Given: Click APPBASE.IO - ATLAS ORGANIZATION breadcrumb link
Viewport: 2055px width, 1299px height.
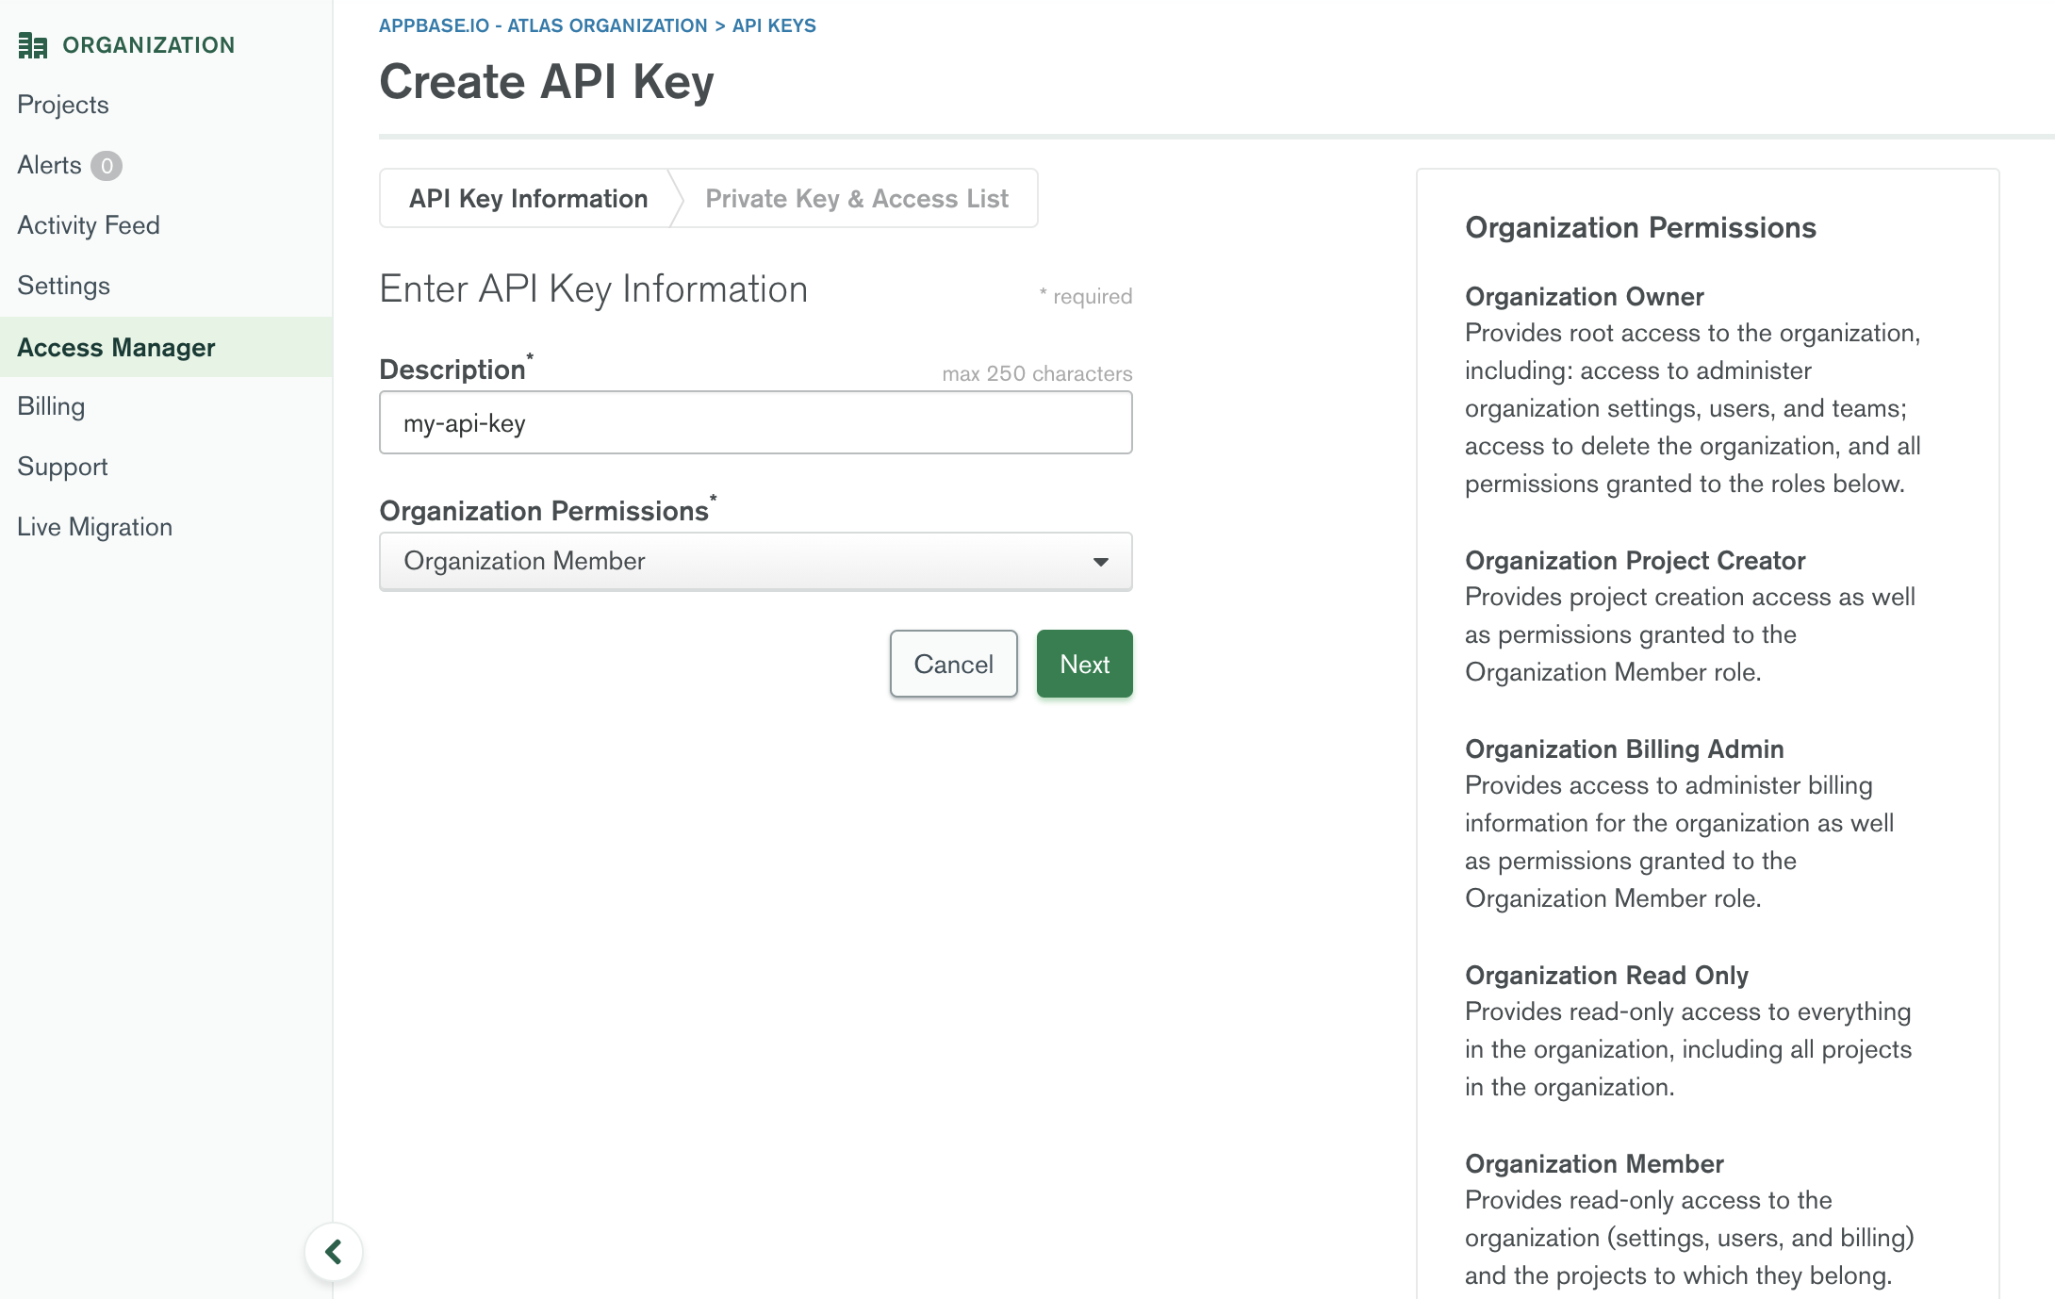Looking at the screenshot, I should [x=542, y=25].
